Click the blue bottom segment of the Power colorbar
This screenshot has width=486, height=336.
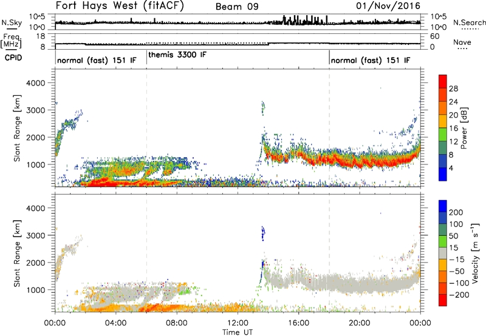(x=443, y=174)
